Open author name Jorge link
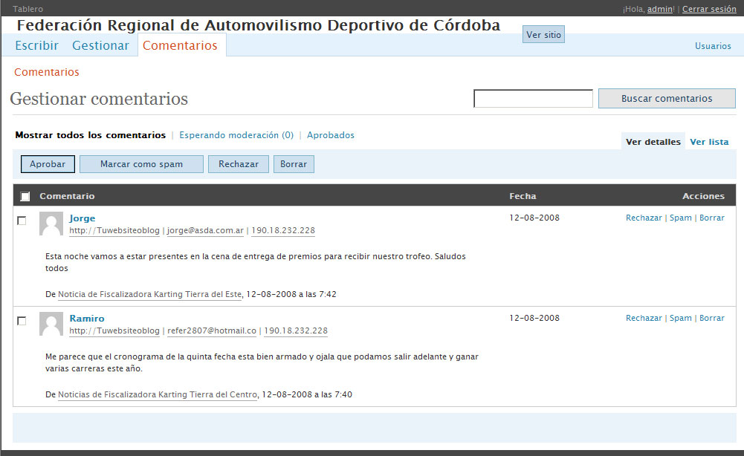 point(82,218)
